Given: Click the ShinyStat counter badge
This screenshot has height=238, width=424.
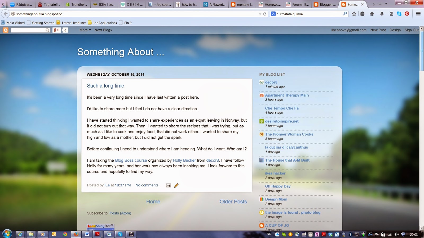Looking at the screenshot, I should pos(100,227).
